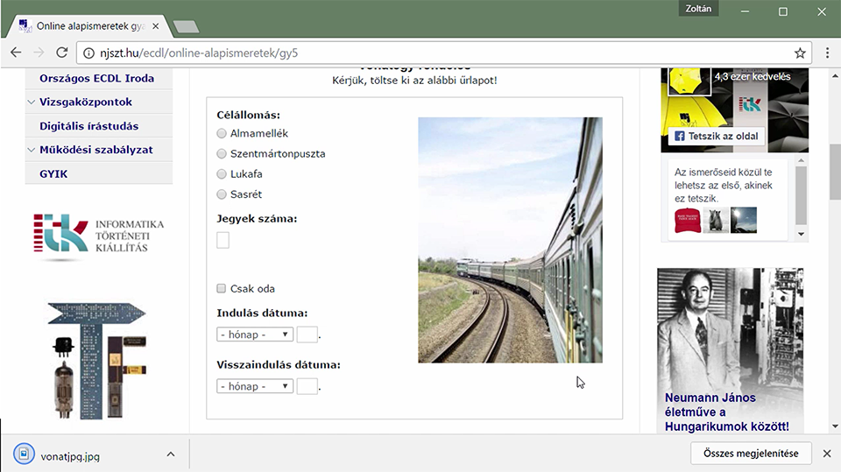Close the downloads bar

[x=826, y=454]
